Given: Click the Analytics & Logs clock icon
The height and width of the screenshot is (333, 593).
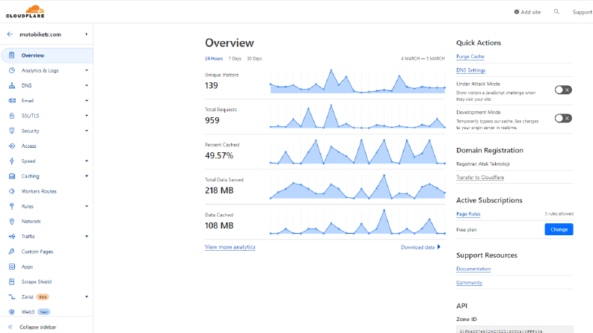Looking at the screenshot, I should click(x=12, y=70).
